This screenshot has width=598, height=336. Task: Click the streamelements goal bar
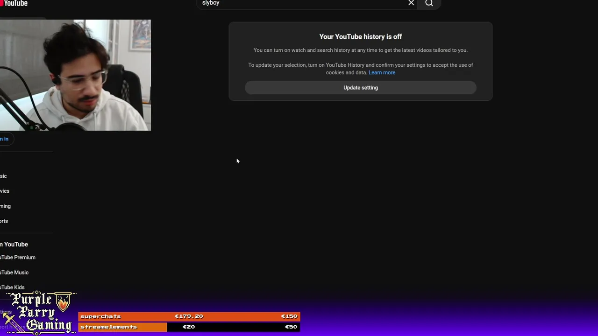click(189, 327)
